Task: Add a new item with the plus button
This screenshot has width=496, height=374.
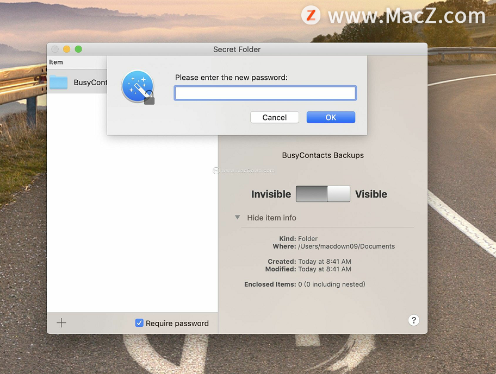Action: (61, 322)
